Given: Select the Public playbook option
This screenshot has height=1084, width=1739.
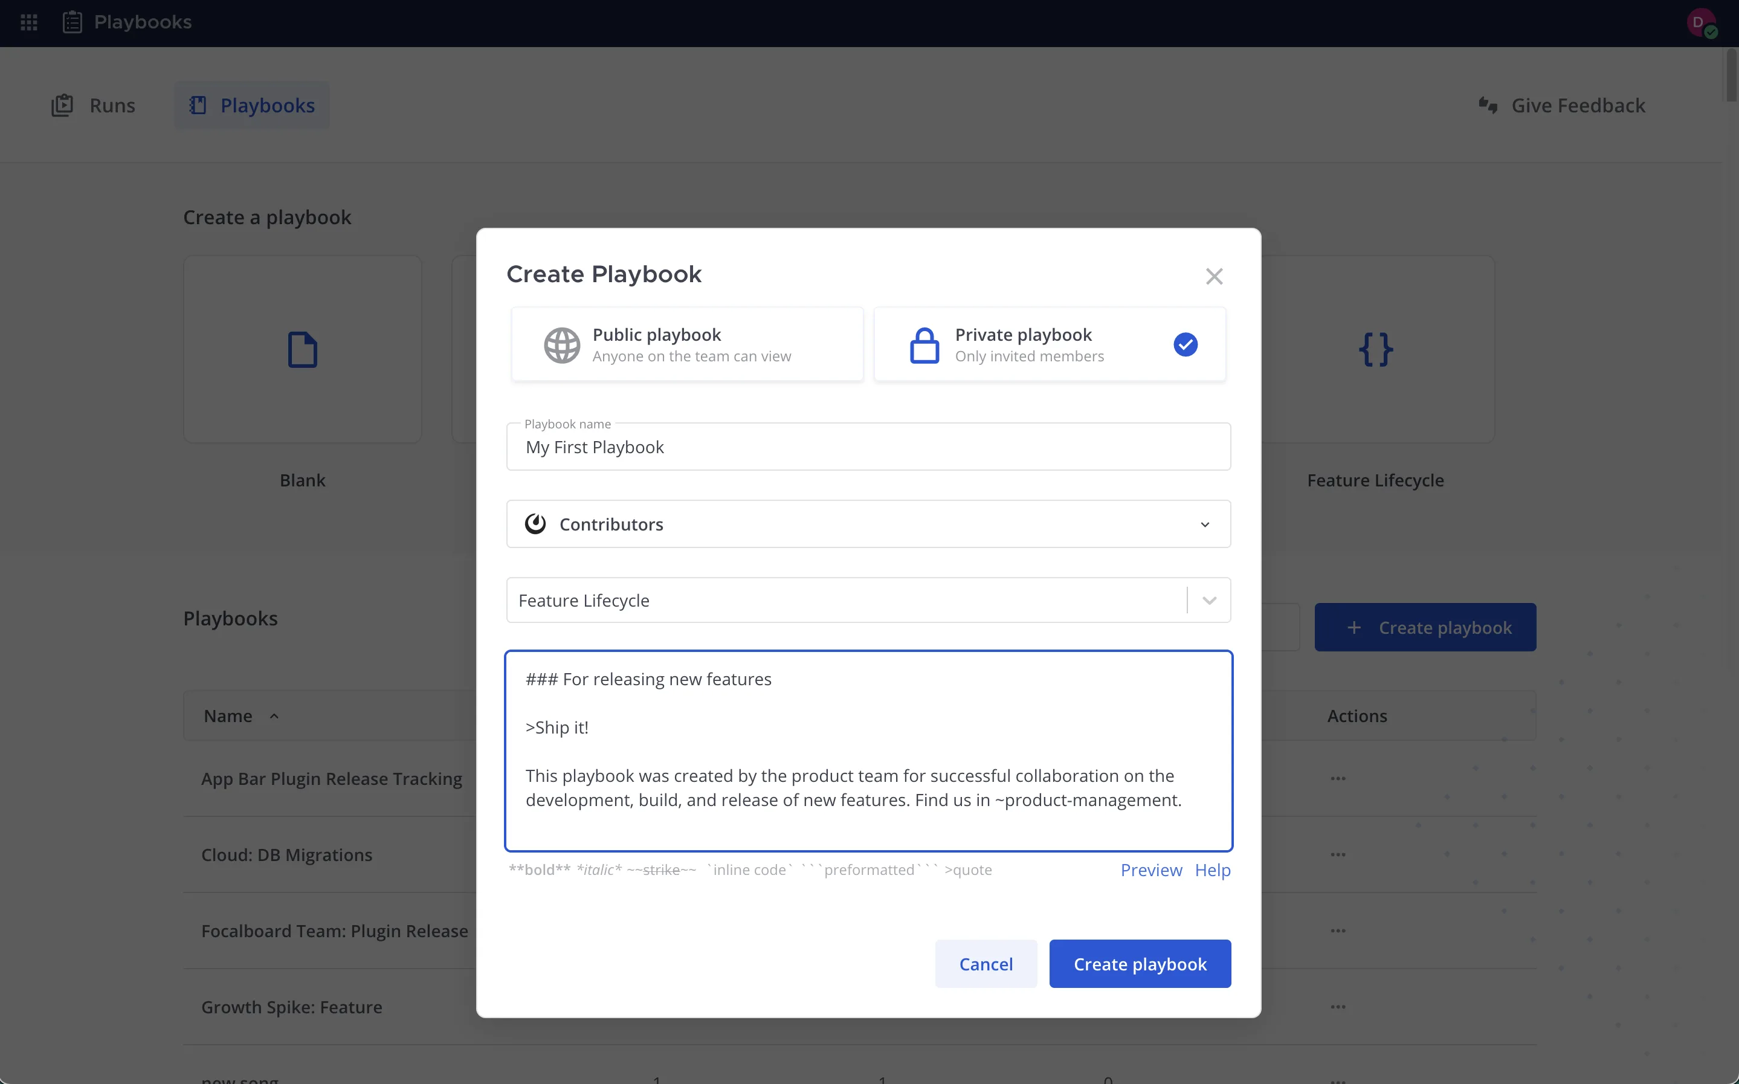Looking at the screenshot, I should tap(686, 344).
